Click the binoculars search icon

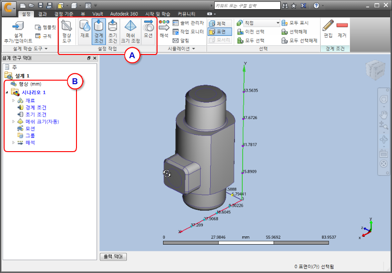285,5
